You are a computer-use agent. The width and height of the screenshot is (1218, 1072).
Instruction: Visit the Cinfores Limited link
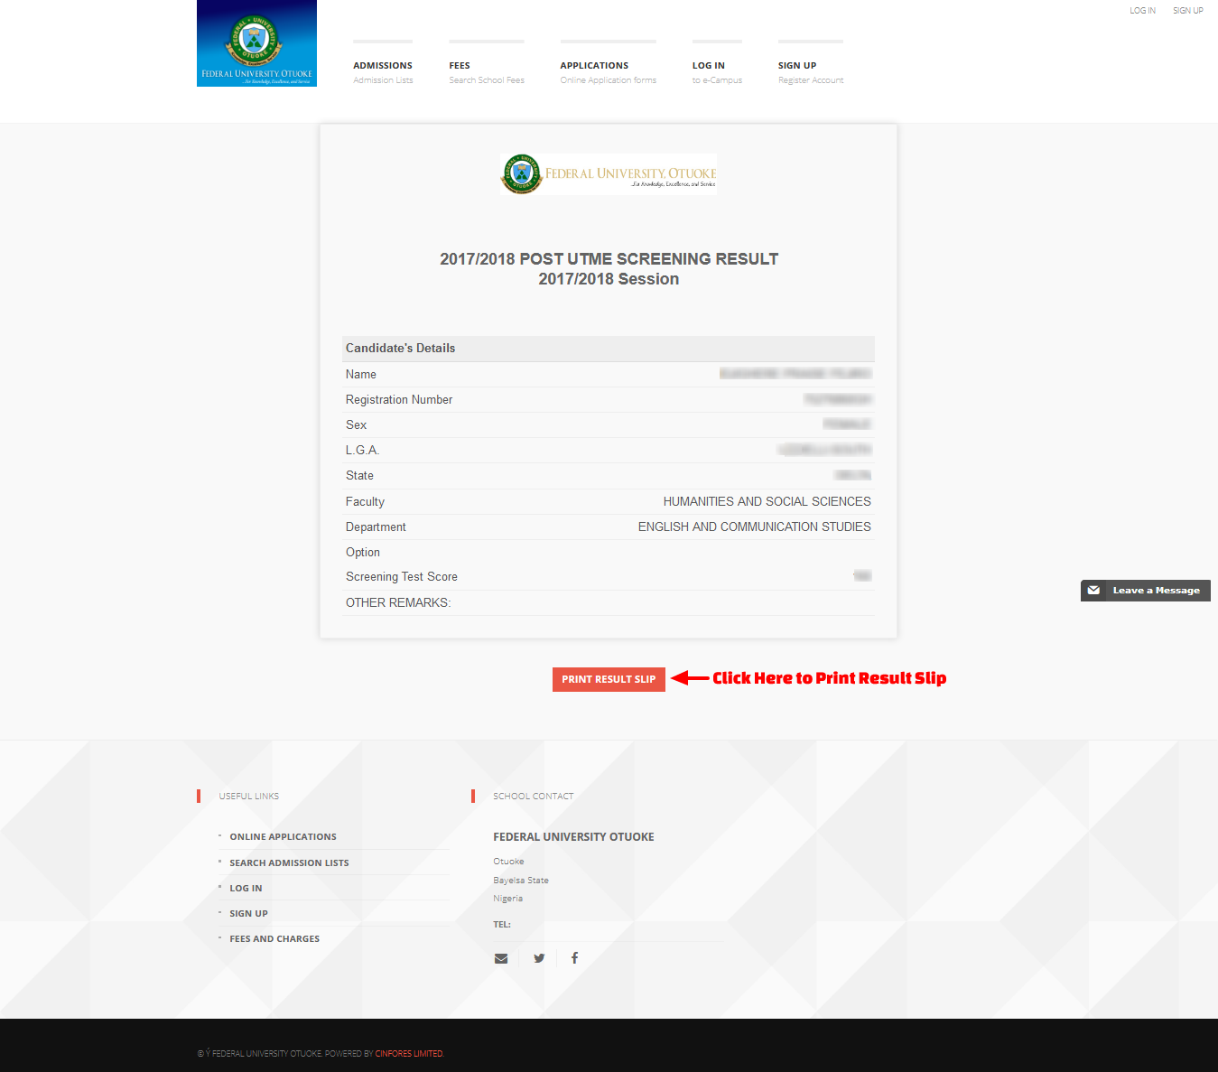[409, 1054]
